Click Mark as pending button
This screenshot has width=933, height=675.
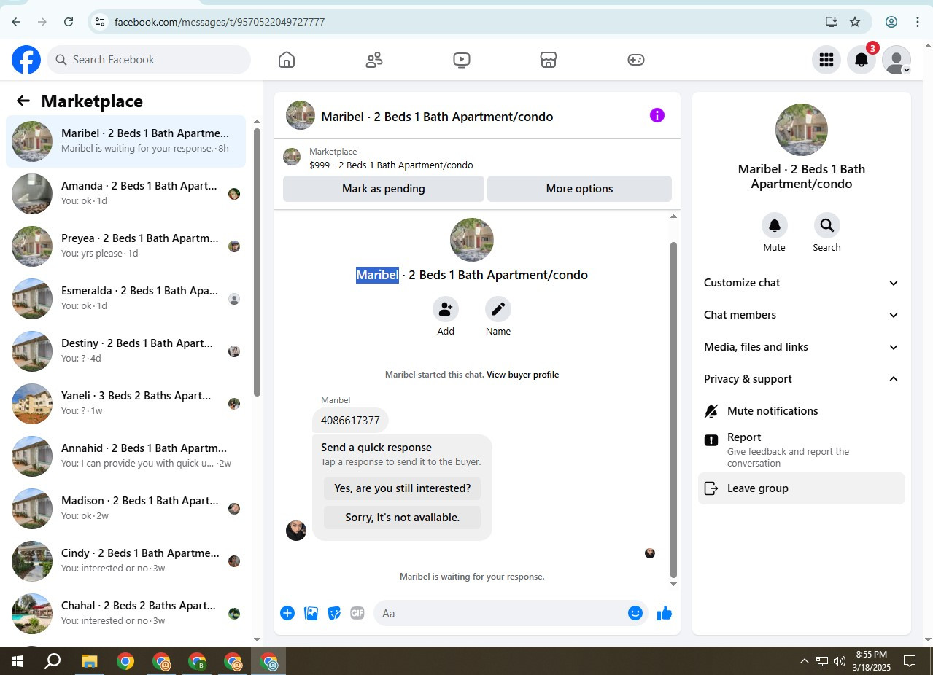click(x=384, y=189)
